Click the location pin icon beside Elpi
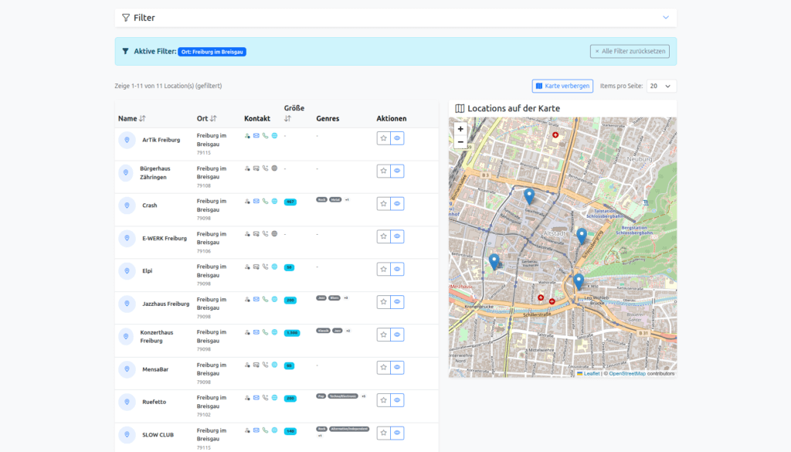Image resolution: width=791 pixels, height=452 pixels. point(127,271)
